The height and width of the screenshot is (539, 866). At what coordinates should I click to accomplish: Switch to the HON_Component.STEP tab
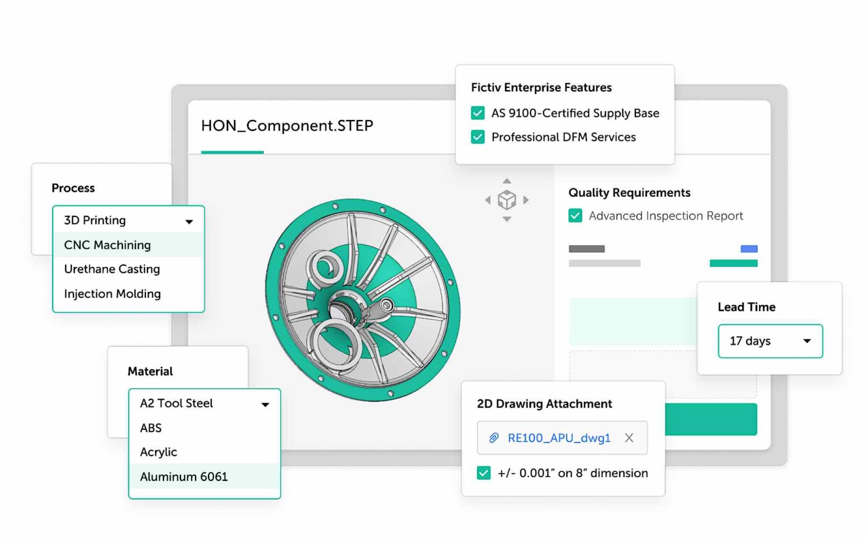(288, 126)
